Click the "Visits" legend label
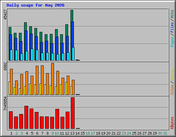Image resolution: width=176 pixels, height=137 pixels. pos(172,75)
